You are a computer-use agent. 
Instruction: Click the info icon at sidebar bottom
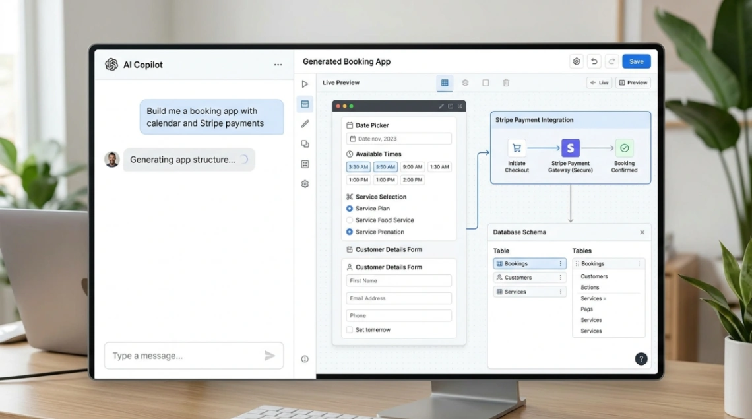(x=305, y=359)
